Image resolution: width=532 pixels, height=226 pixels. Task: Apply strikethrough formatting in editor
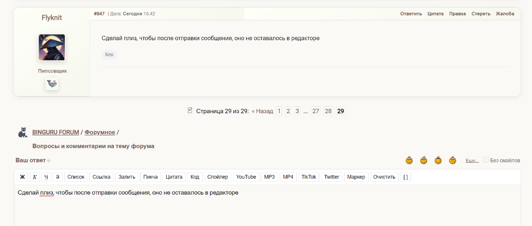58,177
